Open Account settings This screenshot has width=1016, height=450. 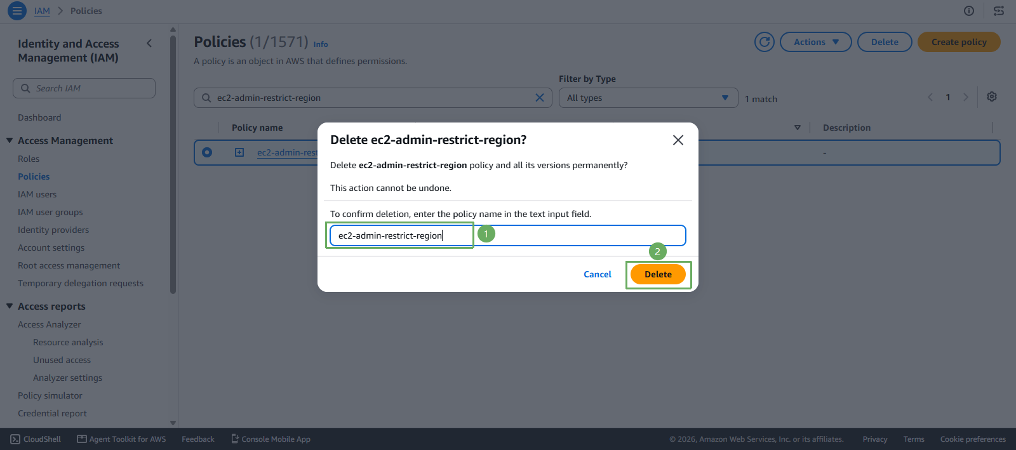point(51,248)
